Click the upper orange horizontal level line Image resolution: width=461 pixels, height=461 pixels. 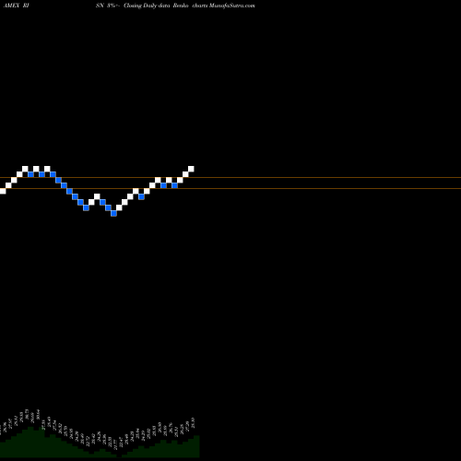pos(230,177)
